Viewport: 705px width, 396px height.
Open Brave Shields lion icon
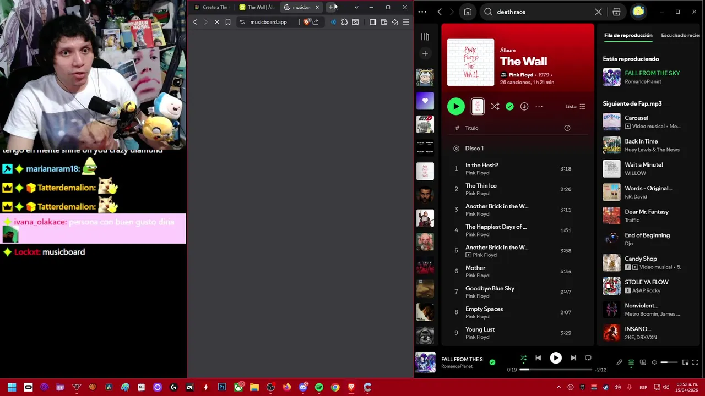307,22
